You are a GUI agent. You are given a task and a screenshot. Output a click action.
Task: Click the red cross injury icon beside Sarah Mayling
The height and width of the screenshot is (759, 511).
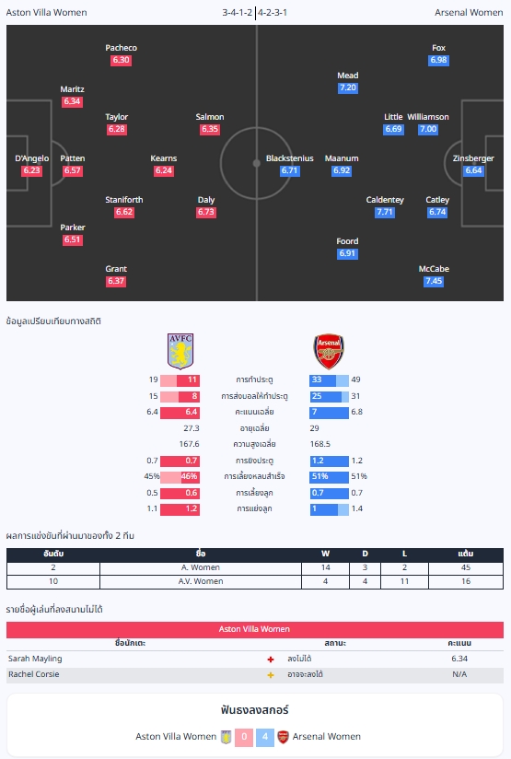point(271,660)
